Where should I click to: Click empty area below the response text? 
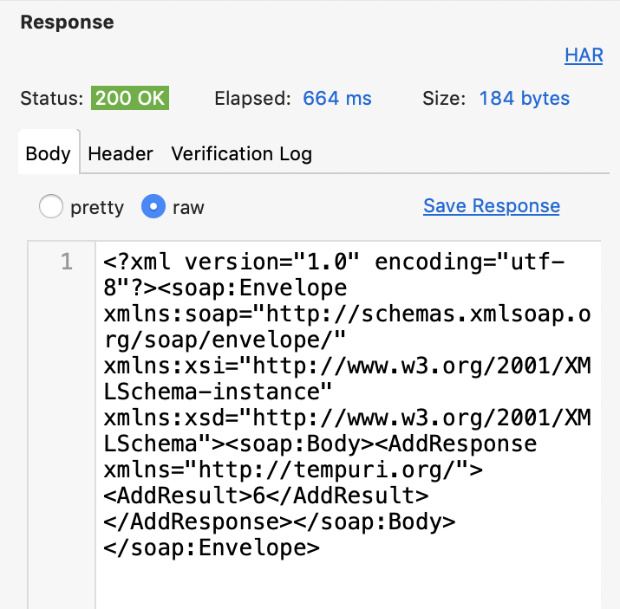(x=348, y=585)
